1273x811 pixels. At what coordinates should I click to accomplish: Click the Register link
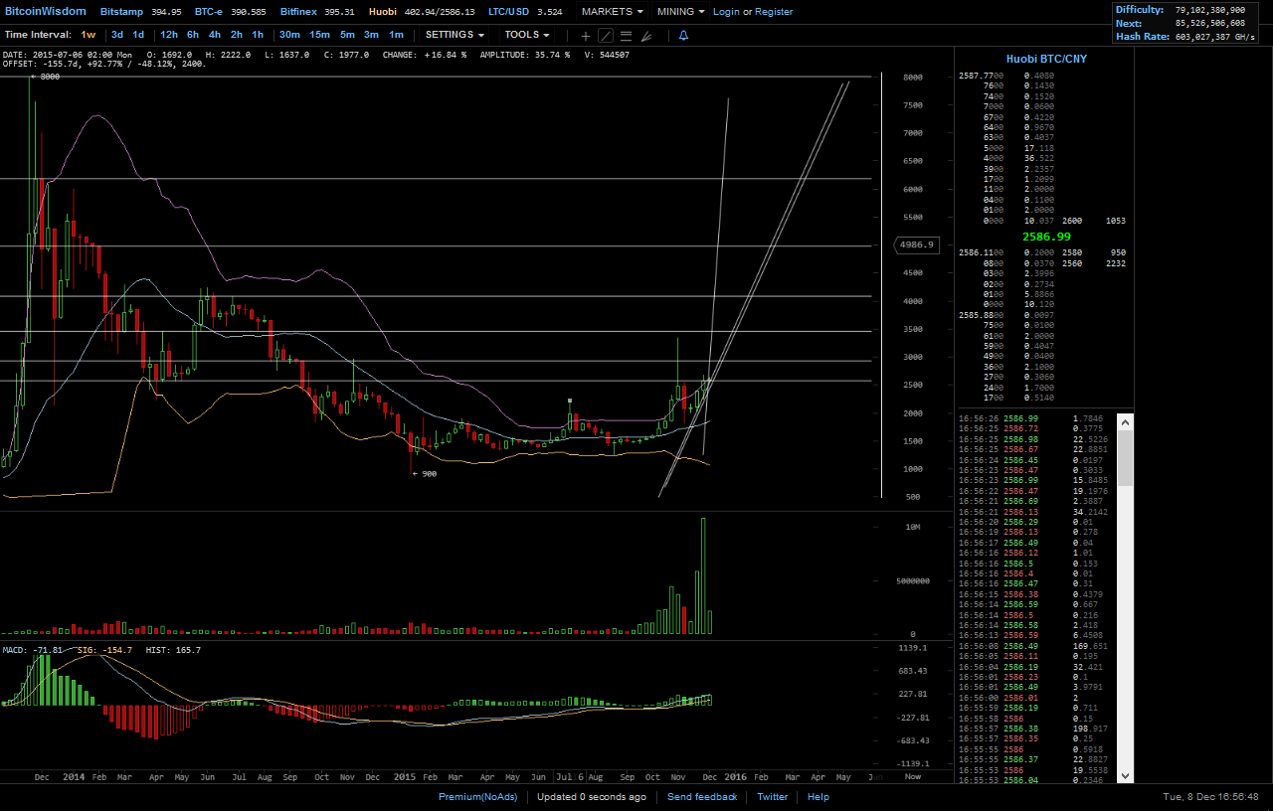point(774,12)
